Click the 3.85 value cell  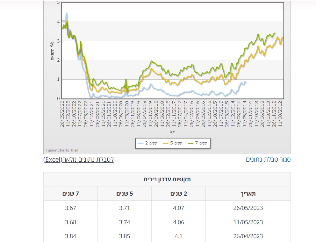tap(125, 236)
